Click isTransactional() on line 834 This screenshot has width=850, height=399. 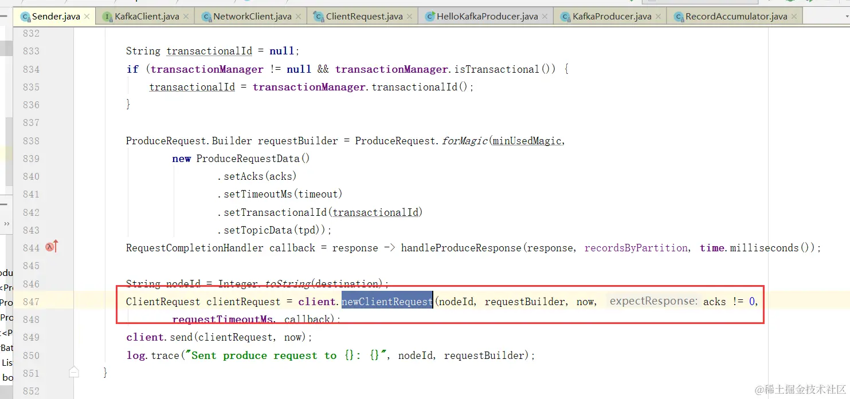tap(502, 69)
